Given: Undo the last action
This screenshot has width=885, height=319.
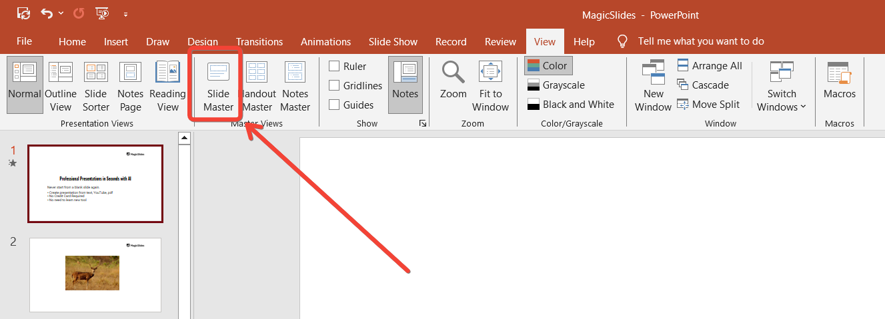Looking at the screenshot, I should (46, 13).
